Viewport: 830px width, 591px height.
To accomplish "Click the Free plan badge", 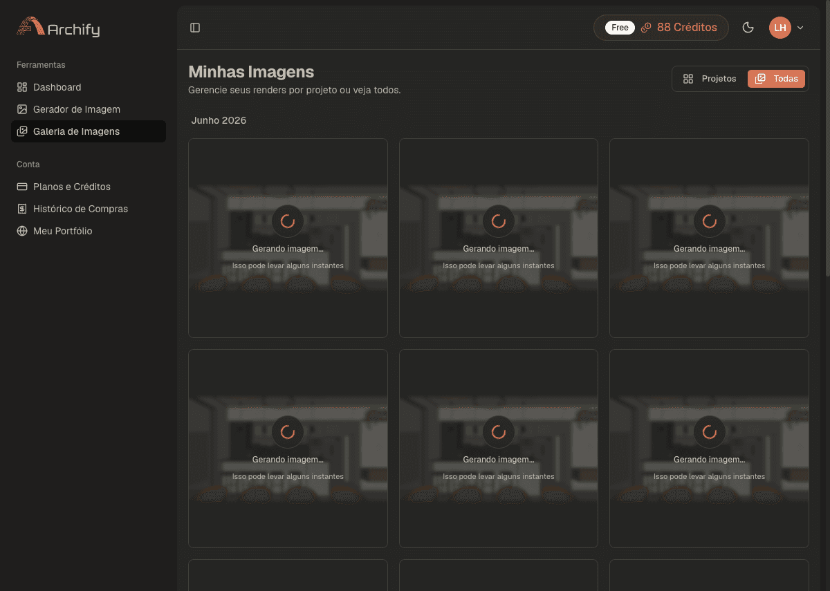I will (x=620, y=28).
